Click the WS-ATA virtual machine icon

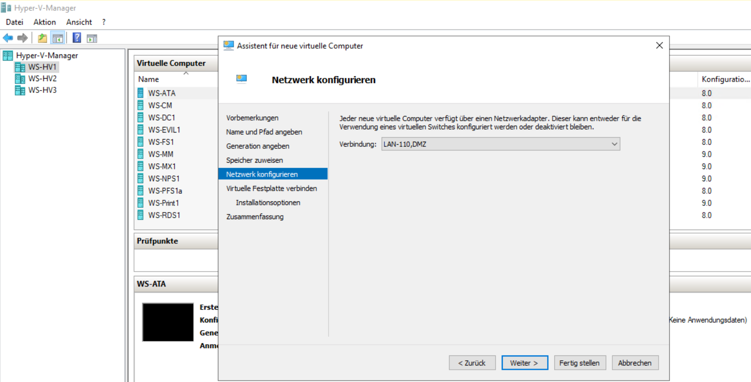141,93
